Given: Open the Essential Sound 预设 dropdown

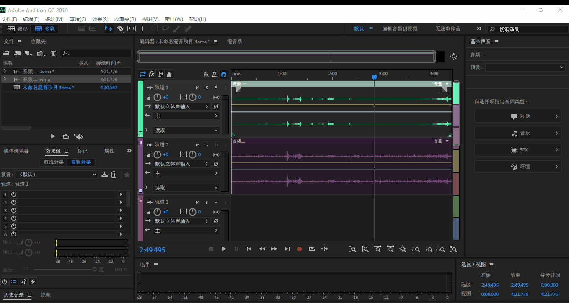Looking at the screenshot, I should [525, 67].
